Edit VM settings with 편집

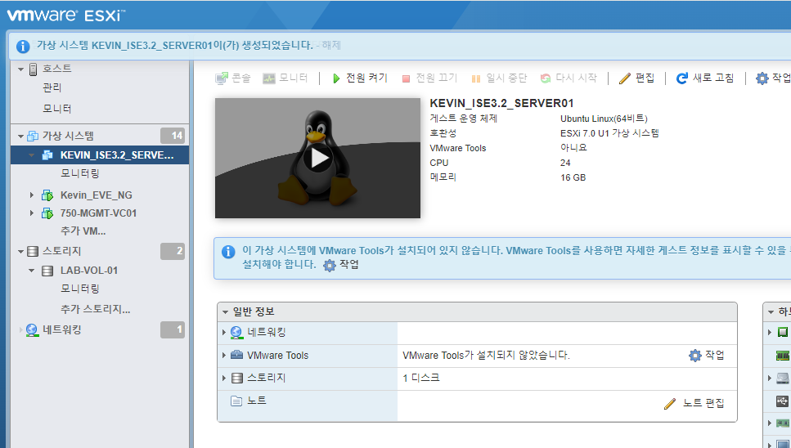636,78
